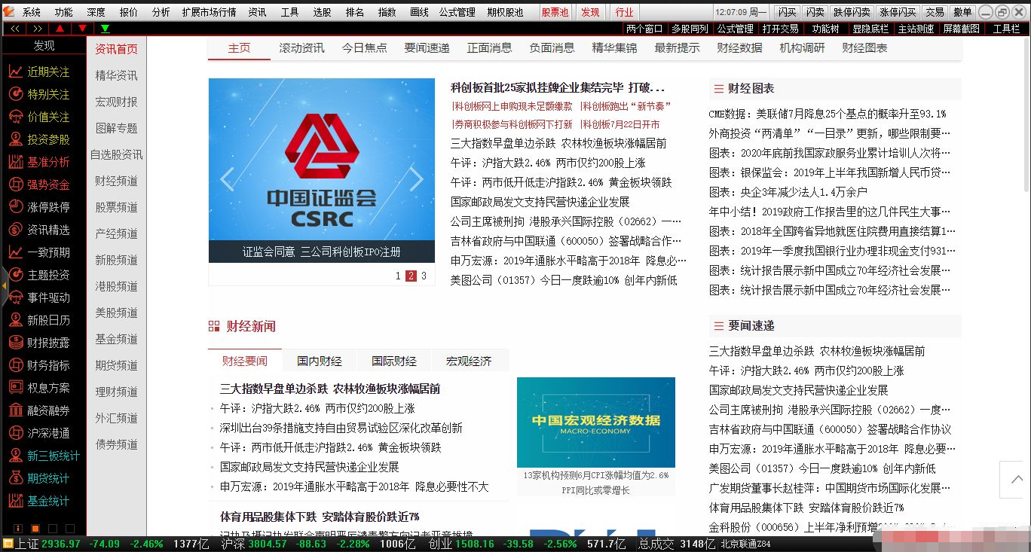The image size is (1031, 552).
Task: Select the third sidebar page indicator square
Action: coord(53,529)
